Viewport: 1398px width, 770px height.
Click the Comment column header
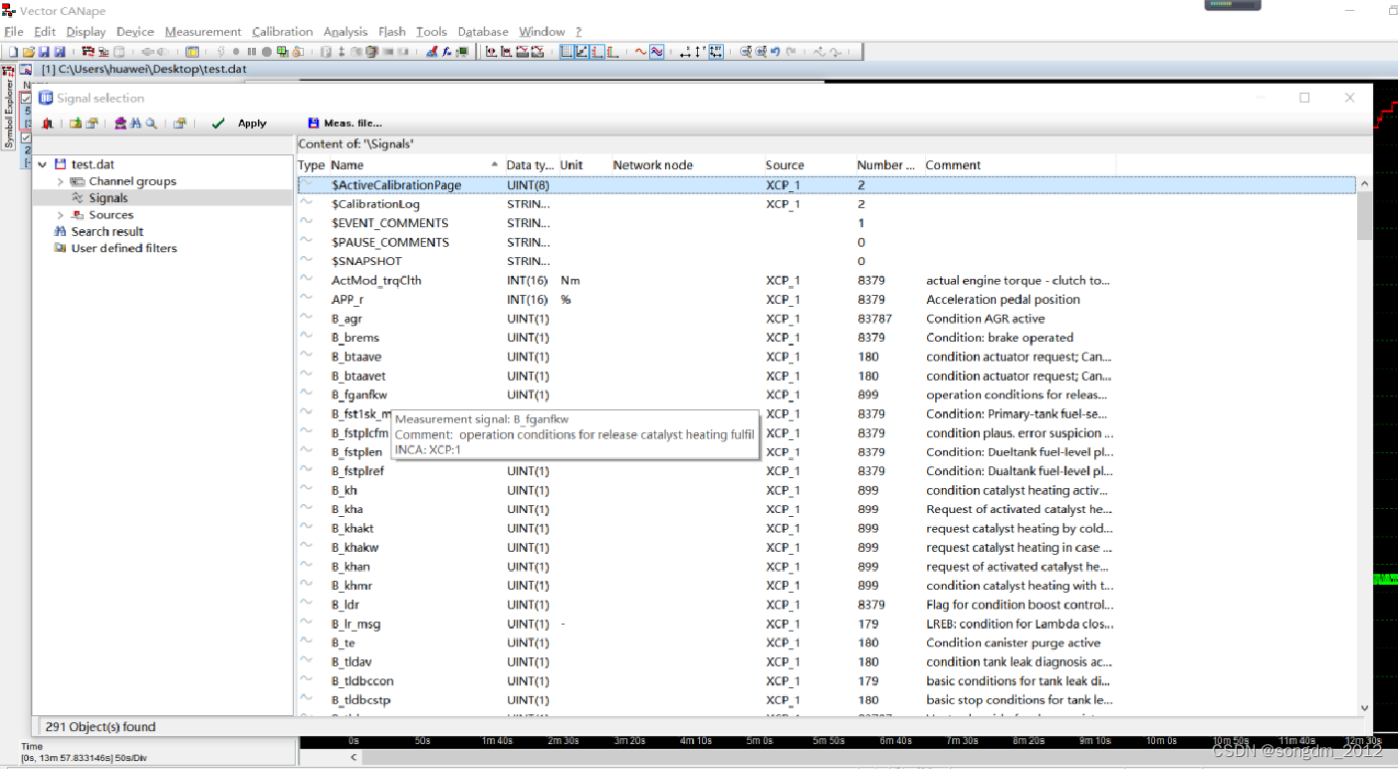1019,165
